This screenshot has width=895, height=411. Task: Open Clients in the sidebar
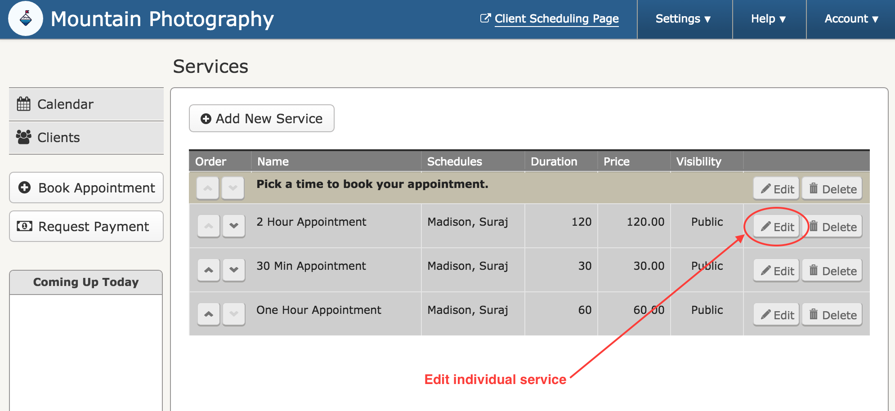point(86,138)
